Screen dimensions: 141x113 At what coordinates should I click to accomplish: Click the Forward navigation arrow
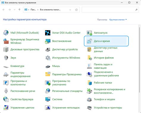[10, 10]
